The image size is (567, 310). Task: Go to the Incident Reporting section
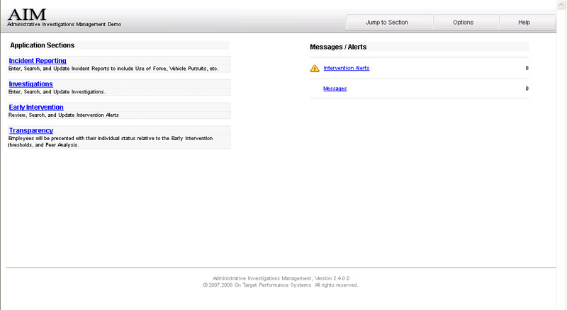pyautogui.click(x=38, y=61)
